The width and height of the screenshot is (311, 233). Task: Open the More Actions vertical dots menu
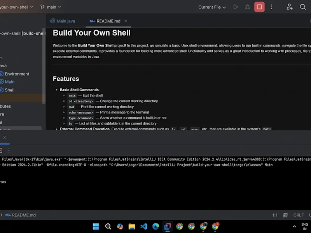(271, 7)
